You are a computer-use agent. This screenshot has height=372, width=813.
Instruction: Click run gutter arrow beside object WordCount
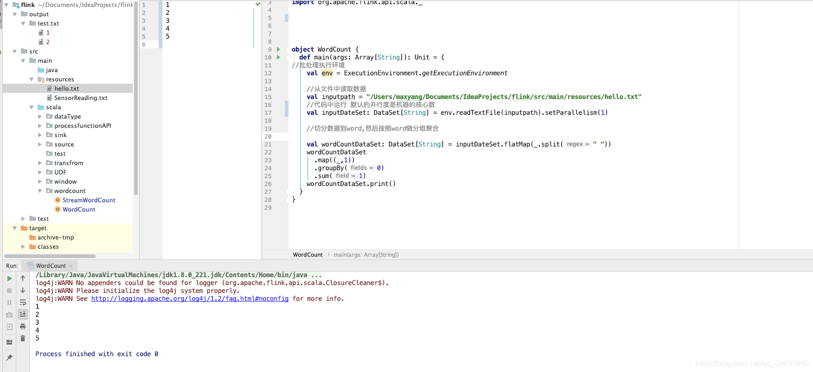click(278, 49)
